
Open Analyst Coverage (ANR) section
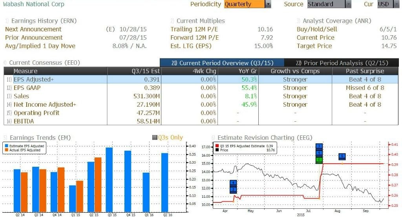click(x=337, y=21)
